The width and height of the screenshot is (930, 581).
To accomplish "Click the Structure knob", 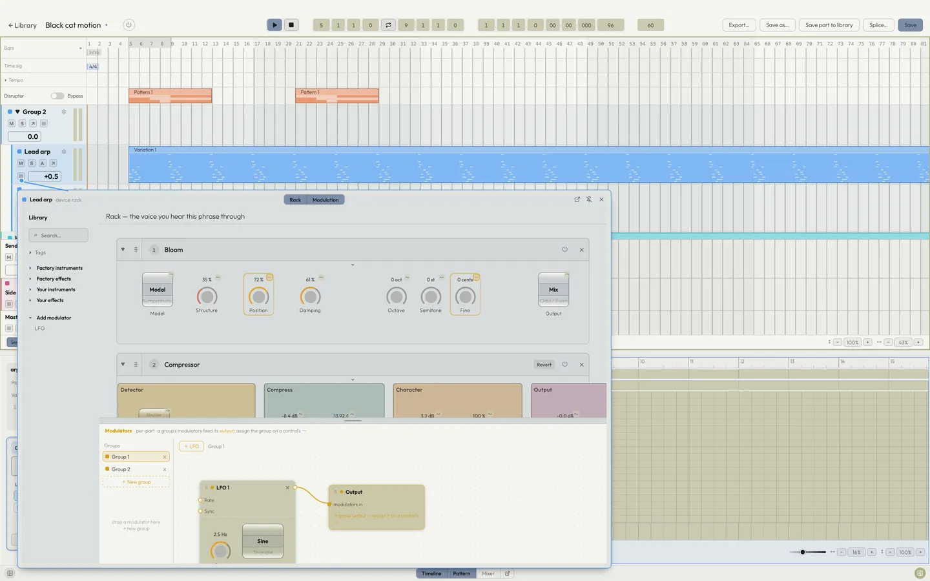I will point(207,296).
